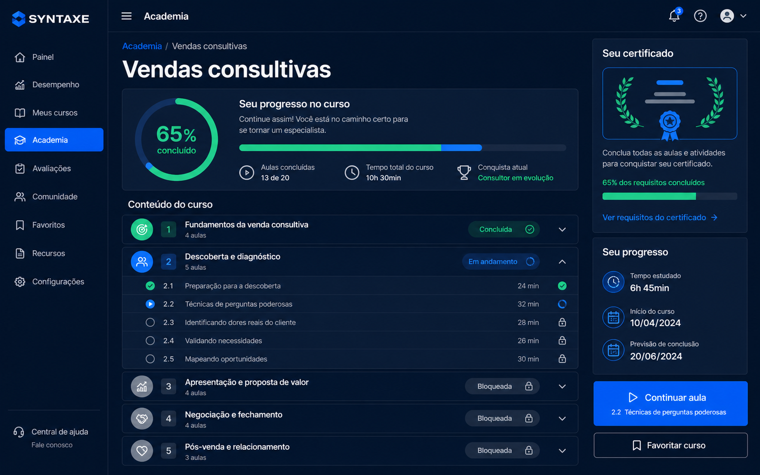The height and width of the screenshot is (475, 760).
Task: Open Comunidade in sidebar
Action: 54,197
